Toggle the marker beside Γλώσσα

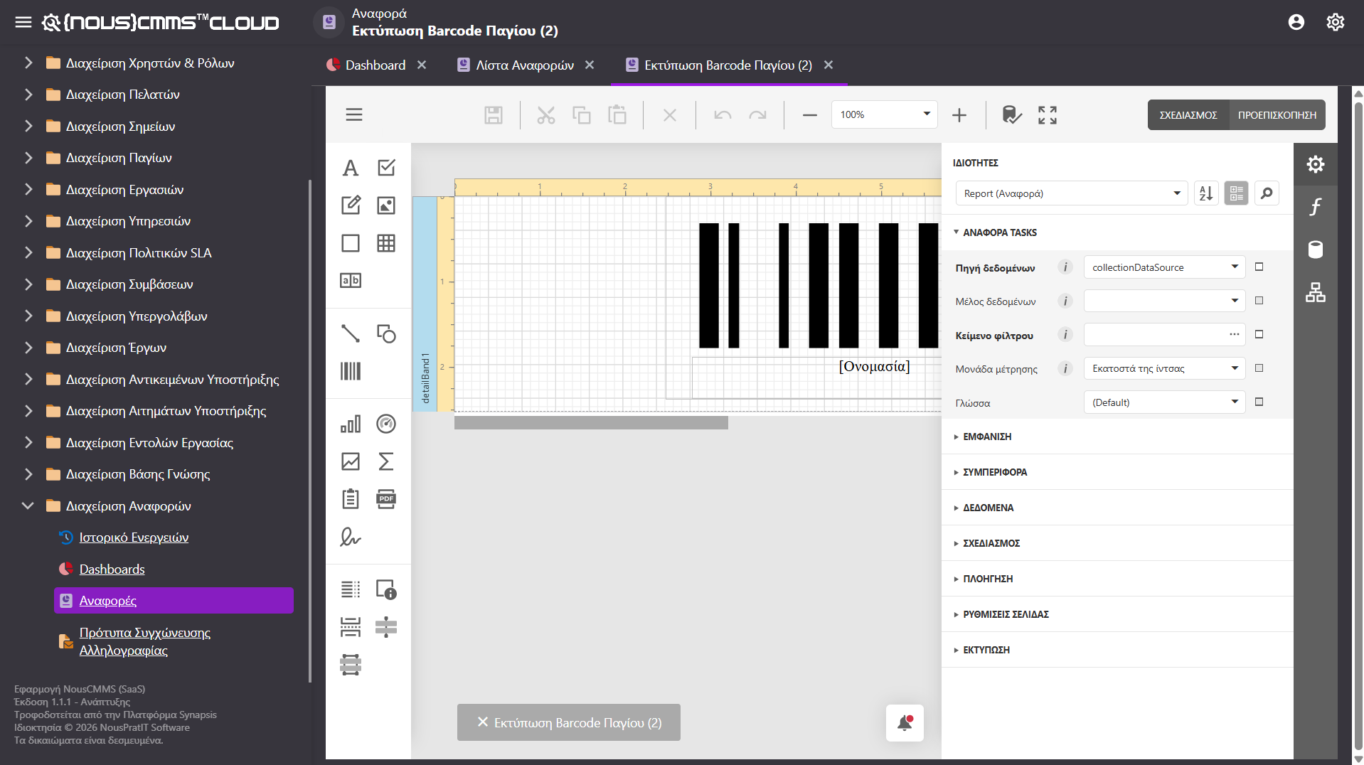tap(1259, 402)
